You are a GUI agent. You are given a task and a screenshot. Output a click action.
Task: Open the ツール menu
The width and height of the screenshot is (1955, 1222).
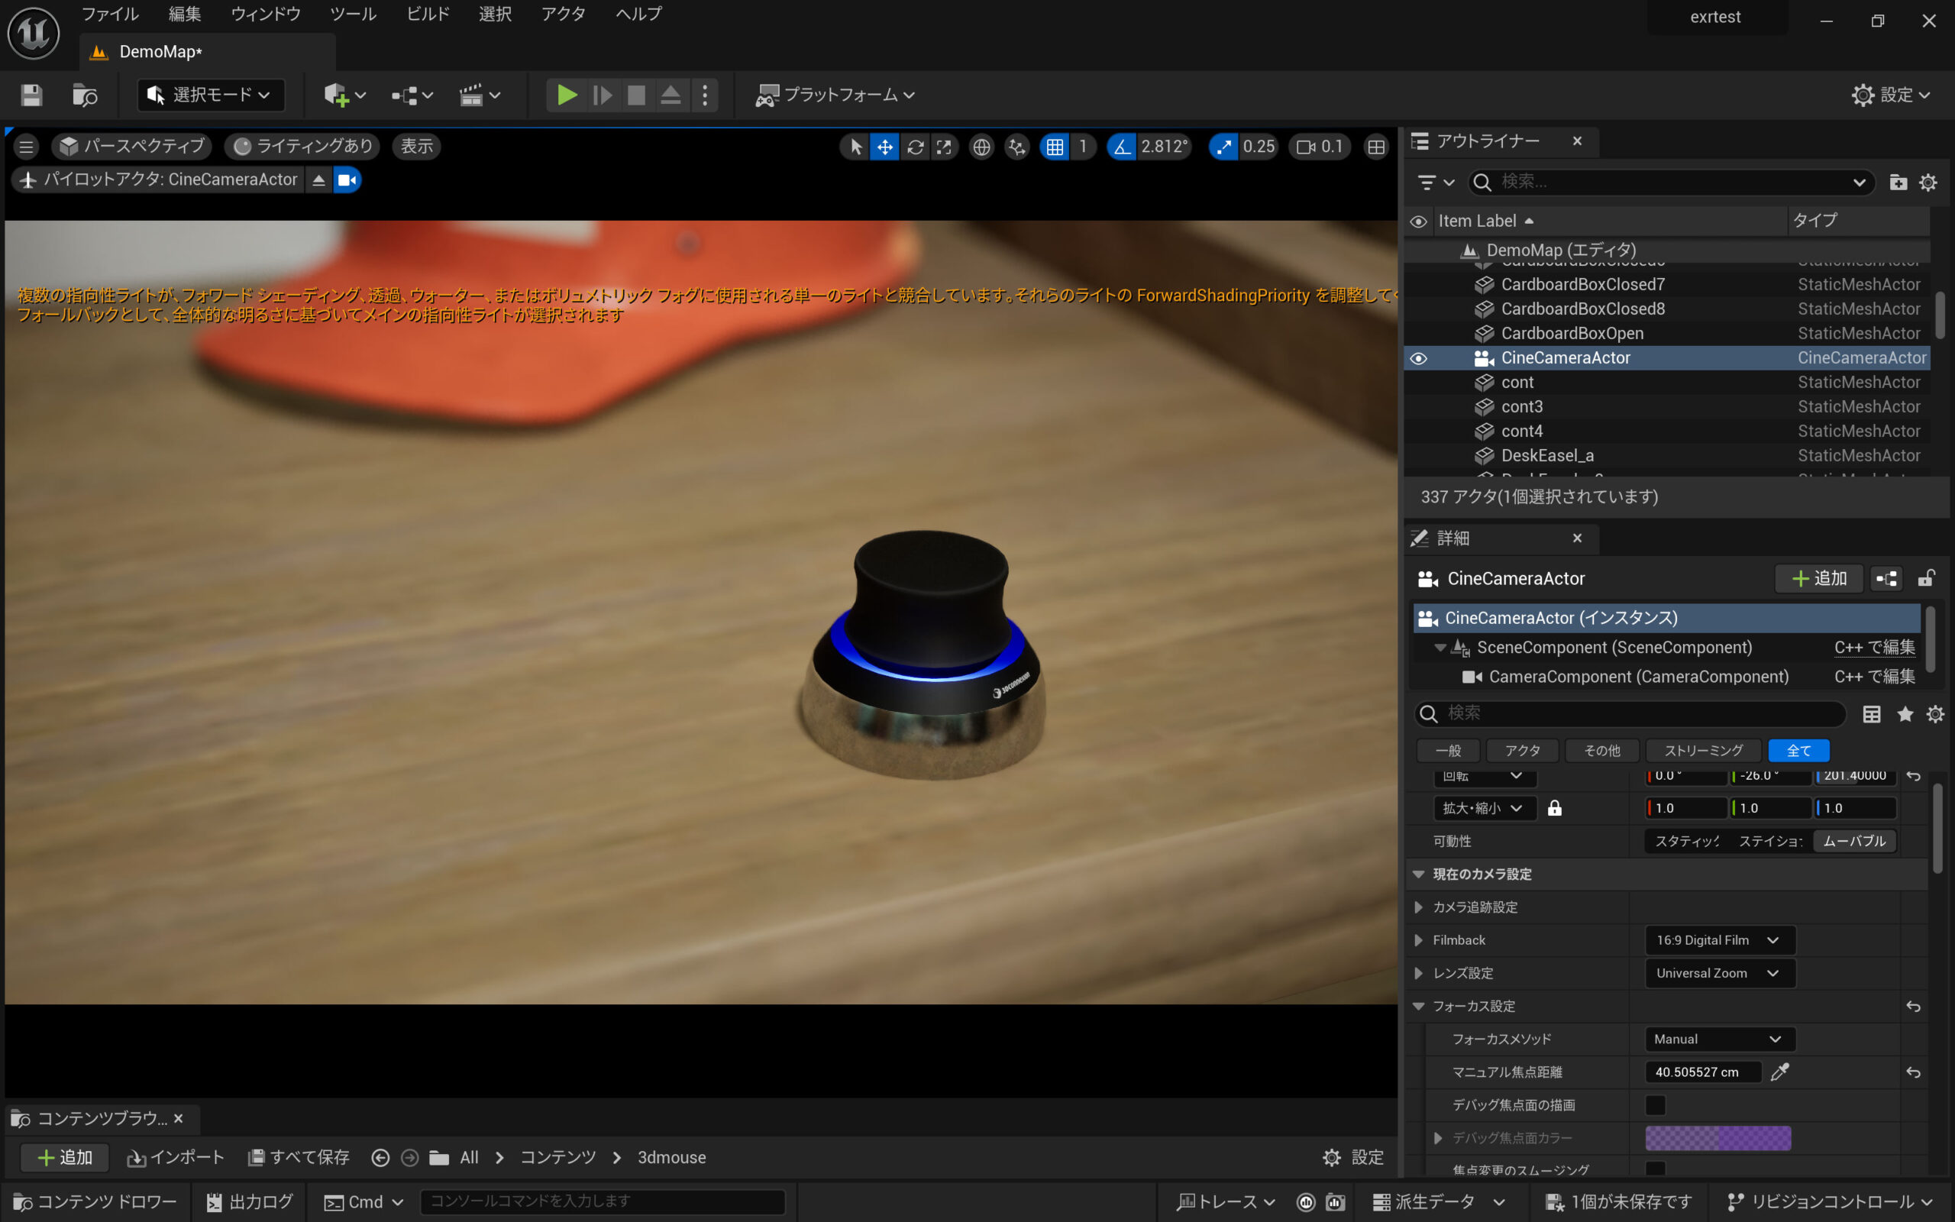[353, 14]
